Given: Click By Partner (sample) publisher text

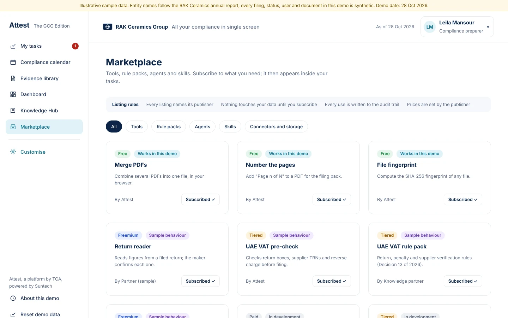Looking at the screenshot, I should click(x=135, y=281).
